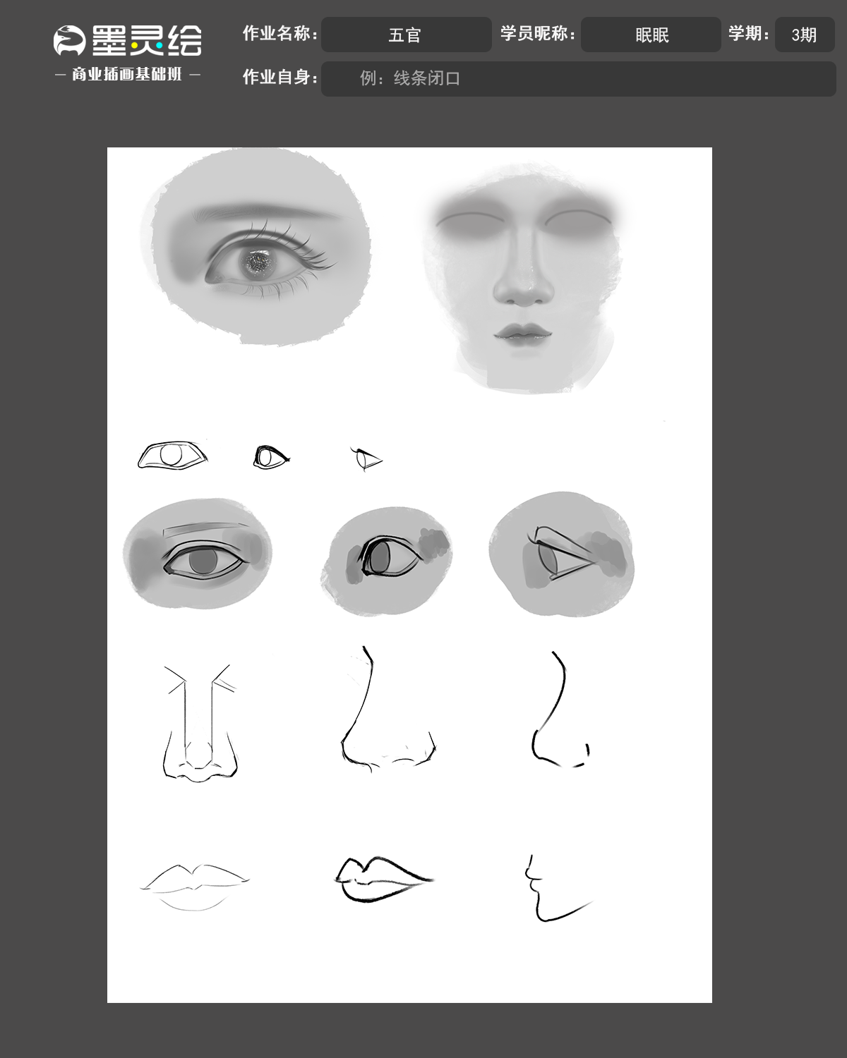Image resolution: width=847 pixels, height=1058 pixels.
Task: Select the shaded front-view eye study
Action: (x=198, y=554)
